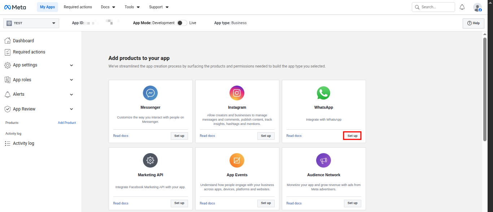Open the TEST app selector dropdown
The height and width of the screenshot is (212, 493).
31,23
